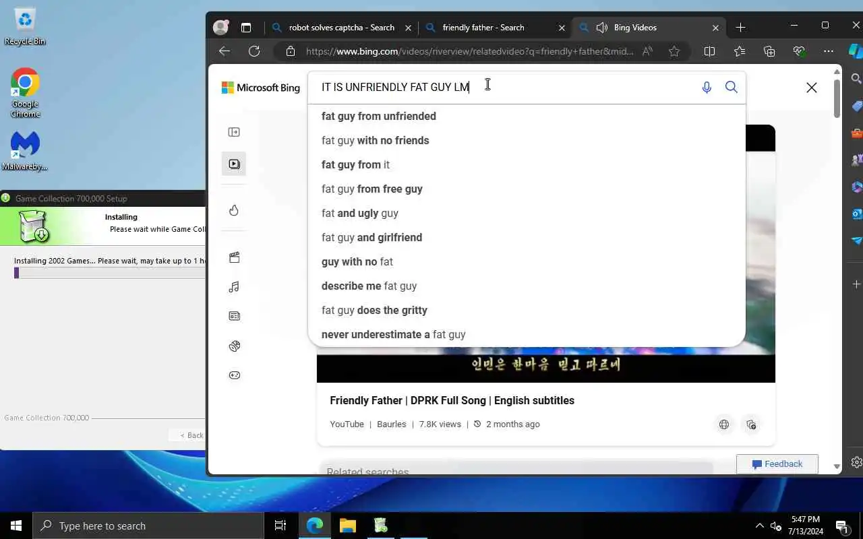The image size is (863, 539).
Task: Toggle the Bing sidebar collapse icon
Action: [234, 132]
